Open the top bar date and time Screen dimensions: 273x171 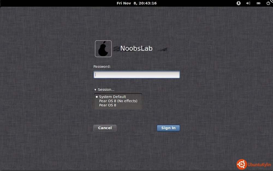tap(136, 3)
